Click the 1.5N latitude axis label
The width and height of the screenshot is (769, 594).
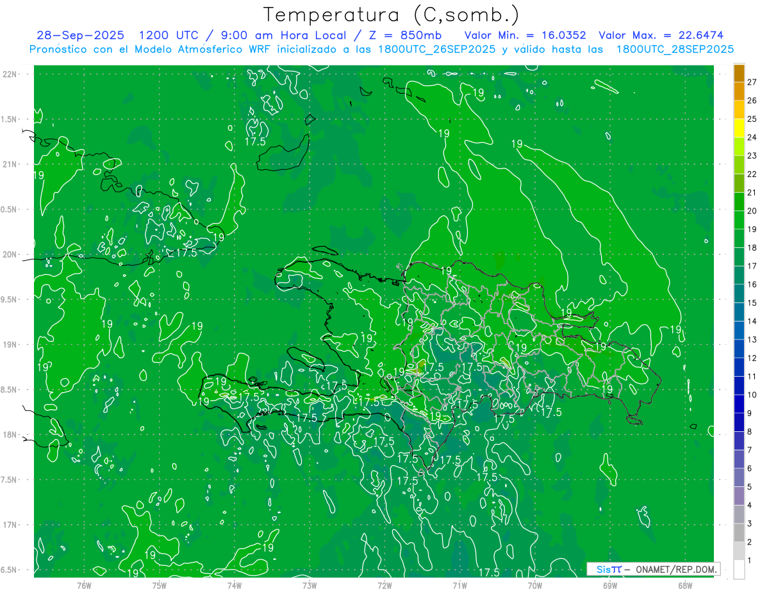[9, 120]
